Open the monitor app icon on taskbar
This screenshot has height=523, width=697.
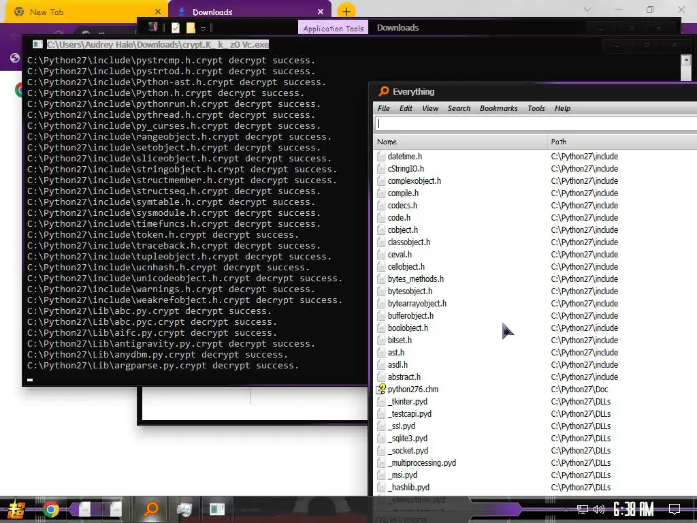click(x=184, y=509)
